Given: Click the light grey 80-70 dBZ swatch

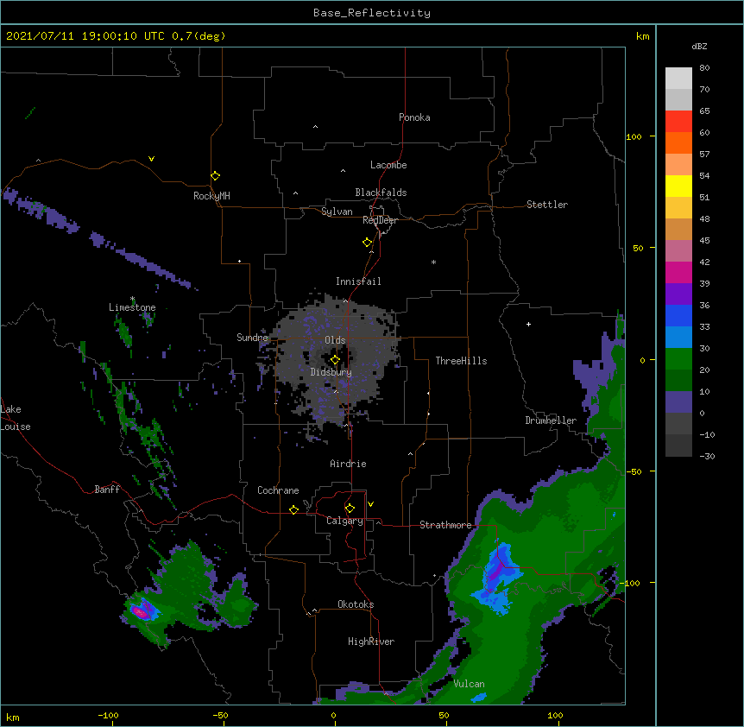Looking at the screenshot, I should click(678, 79).
